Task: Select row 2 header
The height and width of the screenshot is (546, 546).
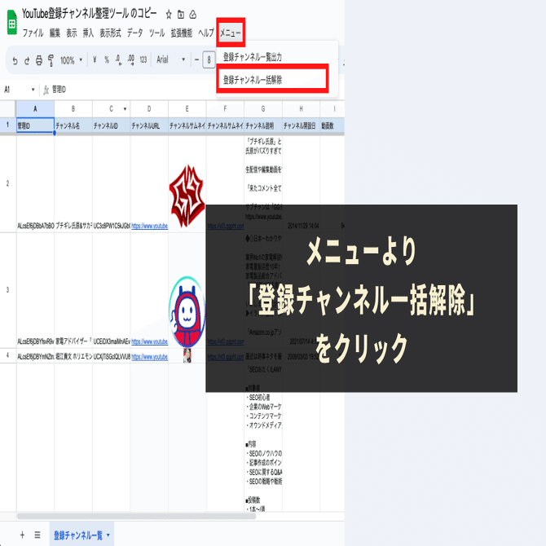Action: [x=7, y=183]
